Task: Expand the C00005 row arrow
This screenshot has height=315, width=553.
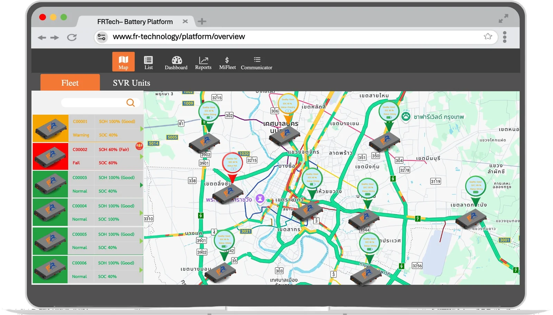Action: click(141, 241)
